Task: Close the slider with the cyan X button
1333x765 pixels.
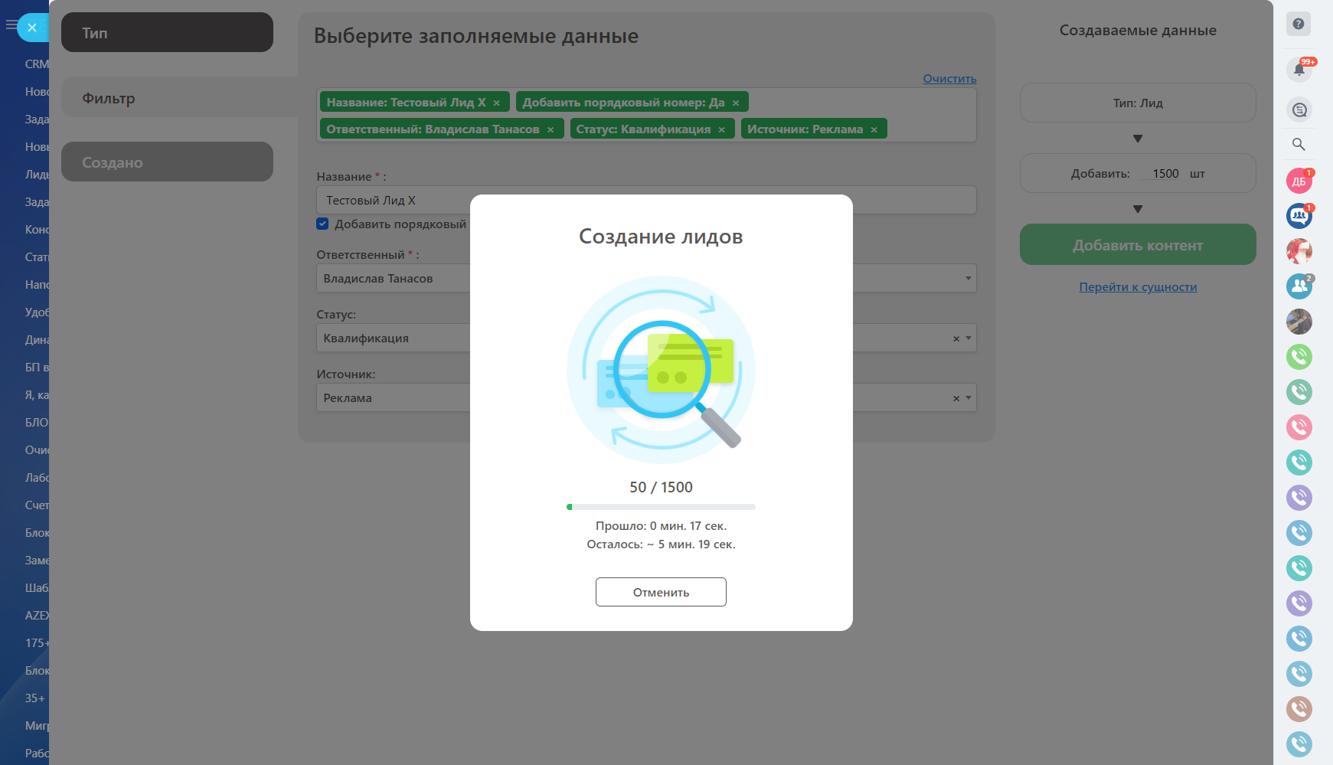Action: pyautogui.click(x=32, y=28)
